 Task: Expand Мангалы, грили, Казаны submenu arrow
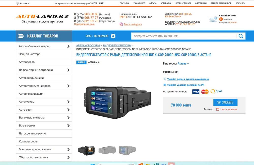point(68,150)
